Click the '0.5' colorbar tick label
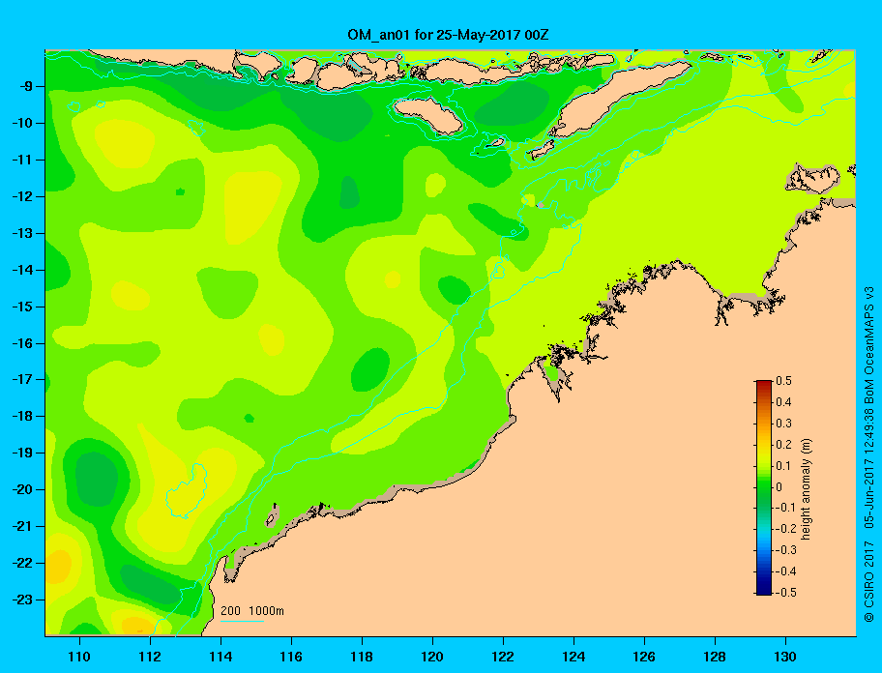The height and width of the screenshot is (673, 882). pos(783,381)
